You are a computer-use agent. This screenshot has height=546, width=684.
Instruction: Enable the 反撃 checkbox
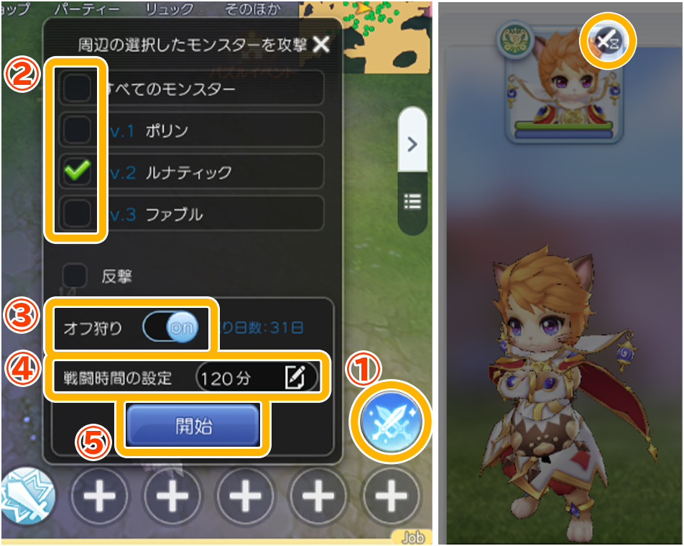tap(75, 276)
